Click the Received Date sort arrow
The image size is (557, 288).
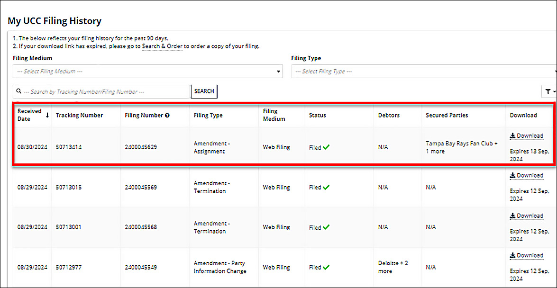pos(47,115)
